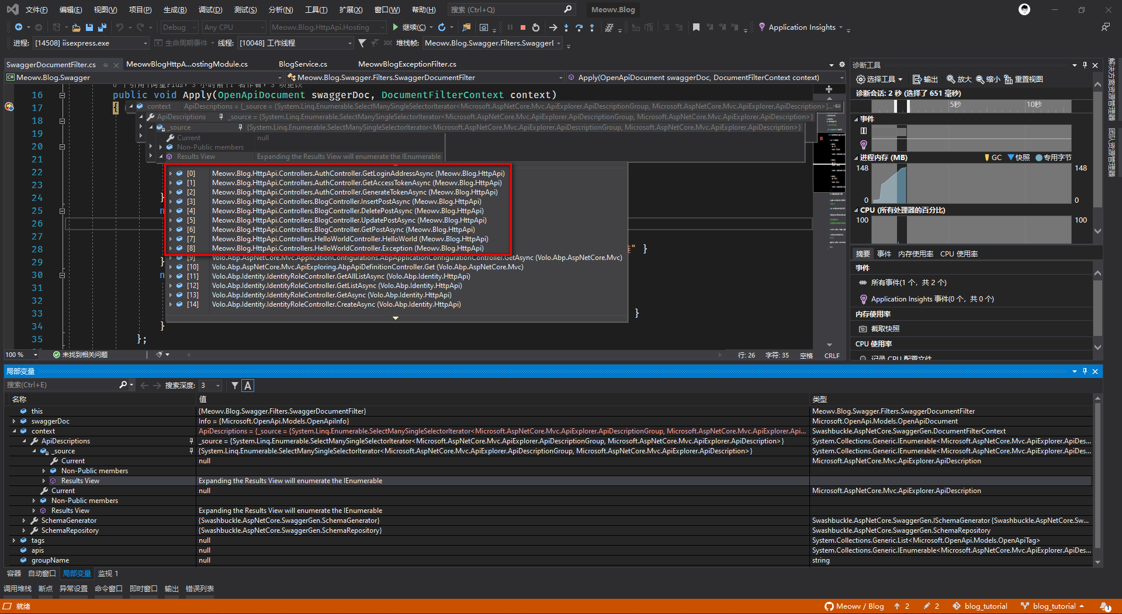Click the Save All double-disk icon
Viewport: 1122px width, 614px height.
pos(102,27)
